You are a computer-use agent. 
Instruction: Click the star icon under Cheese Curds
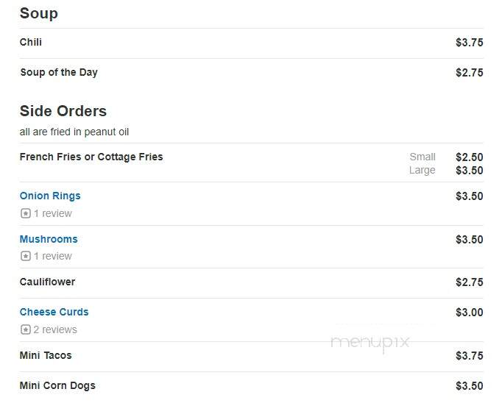pyautogui.click(x=26, y=329)
